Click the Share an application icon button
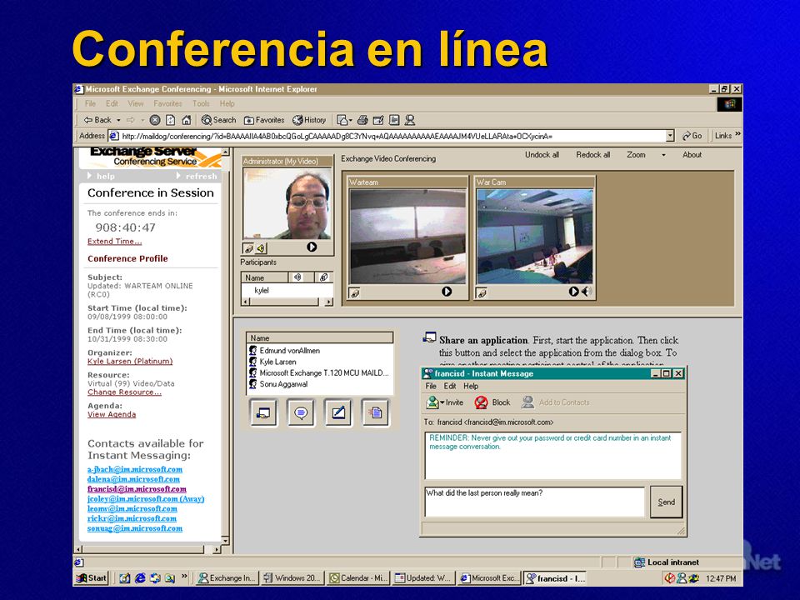Screen dimensions: 800x600 pyautogui.click(x=264, y=412)
